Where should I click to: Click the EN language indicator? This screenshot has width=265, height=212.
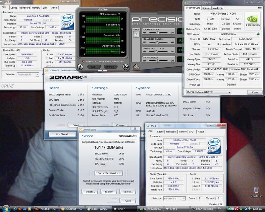click(x=220, y=209)
